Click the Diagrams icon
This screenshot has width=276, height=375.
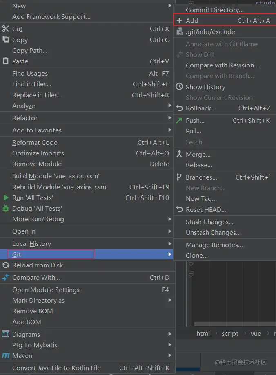click(5, 334)
